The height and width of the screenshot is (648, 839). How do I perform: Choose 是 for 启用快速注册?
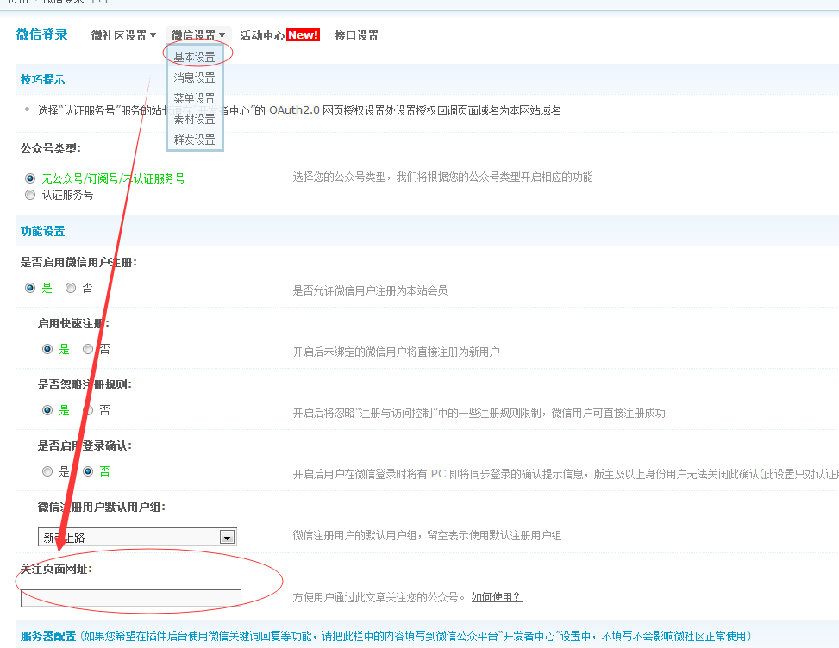click(x=47, y=349)
